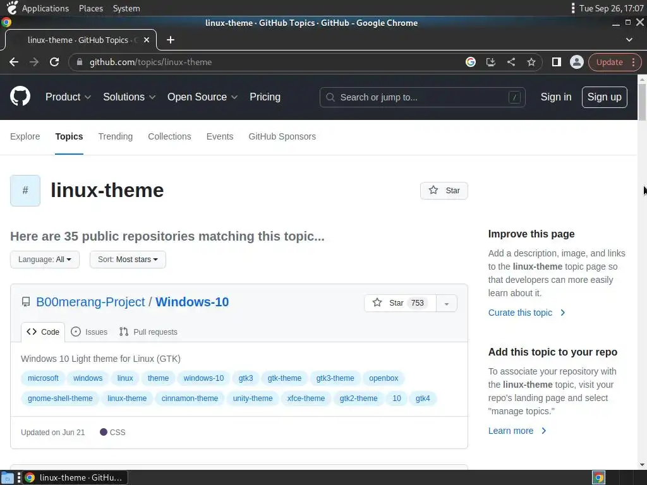Click the padlock site info icon
This screenshot has width=647, height=485.
(x=80, y=62)
